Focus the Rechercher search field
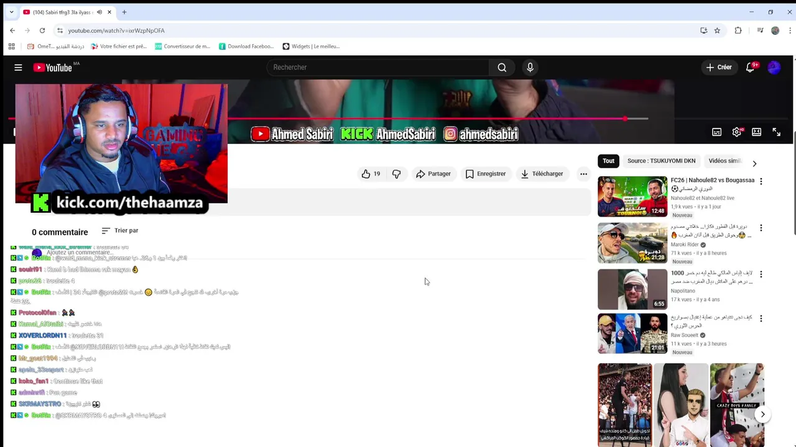This screenshot has height=447, width=796. (377, 67)
